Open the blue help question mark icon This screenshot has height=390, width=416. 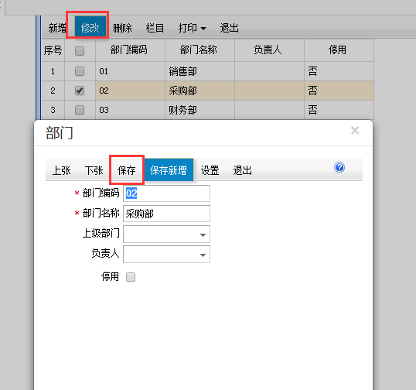(x=339, y=167)
